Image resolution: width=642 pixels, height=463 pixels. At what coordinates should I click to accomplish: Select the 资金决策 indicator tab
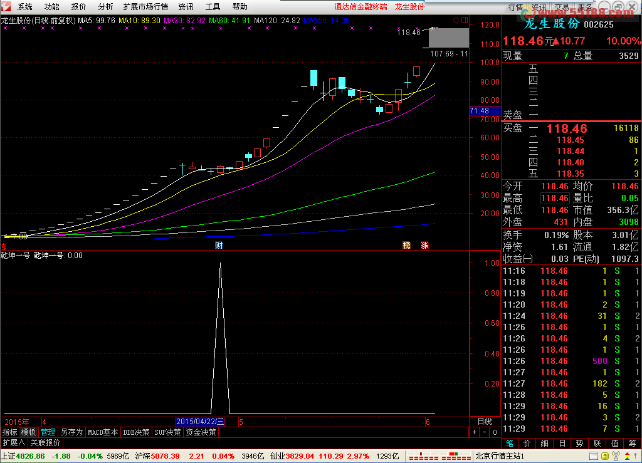coord(201,432)
